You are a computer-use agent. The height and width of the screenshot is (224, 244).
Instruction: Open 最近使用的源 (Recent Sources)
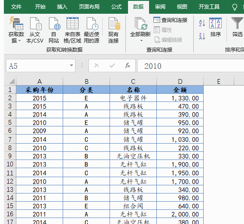(x=91, y=30)
